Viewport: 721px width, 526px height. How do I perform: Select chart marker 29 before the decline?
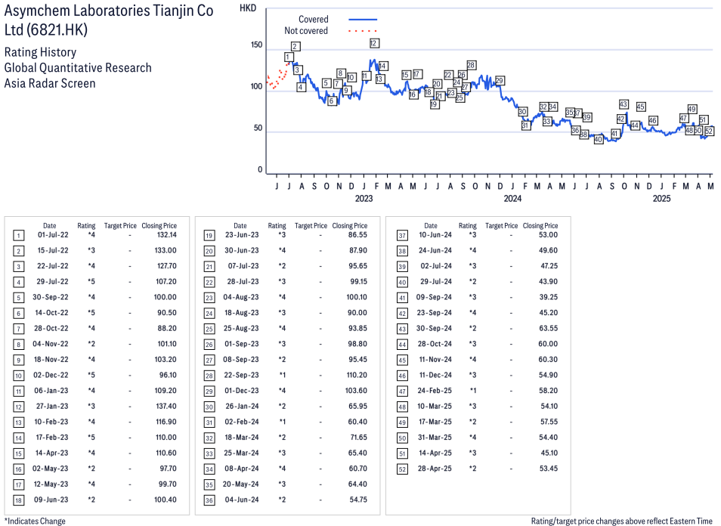500,81
